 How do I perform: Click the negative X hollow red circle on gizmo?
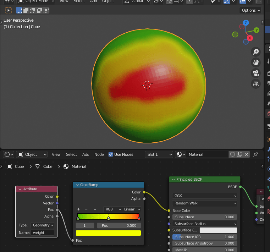coord(242,27)
